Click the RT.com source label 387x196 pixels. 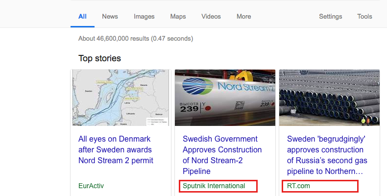pos(298,186)
